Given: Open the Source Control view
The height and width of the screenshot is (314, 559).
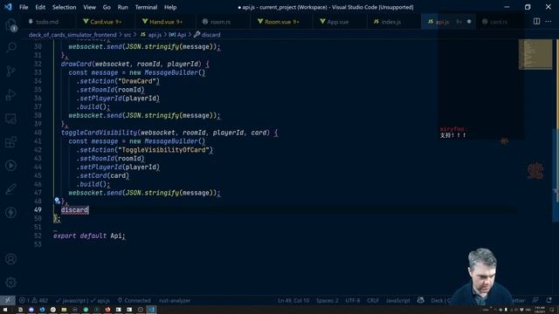Looking at the screenshot, I should click(x=10, y=71).
